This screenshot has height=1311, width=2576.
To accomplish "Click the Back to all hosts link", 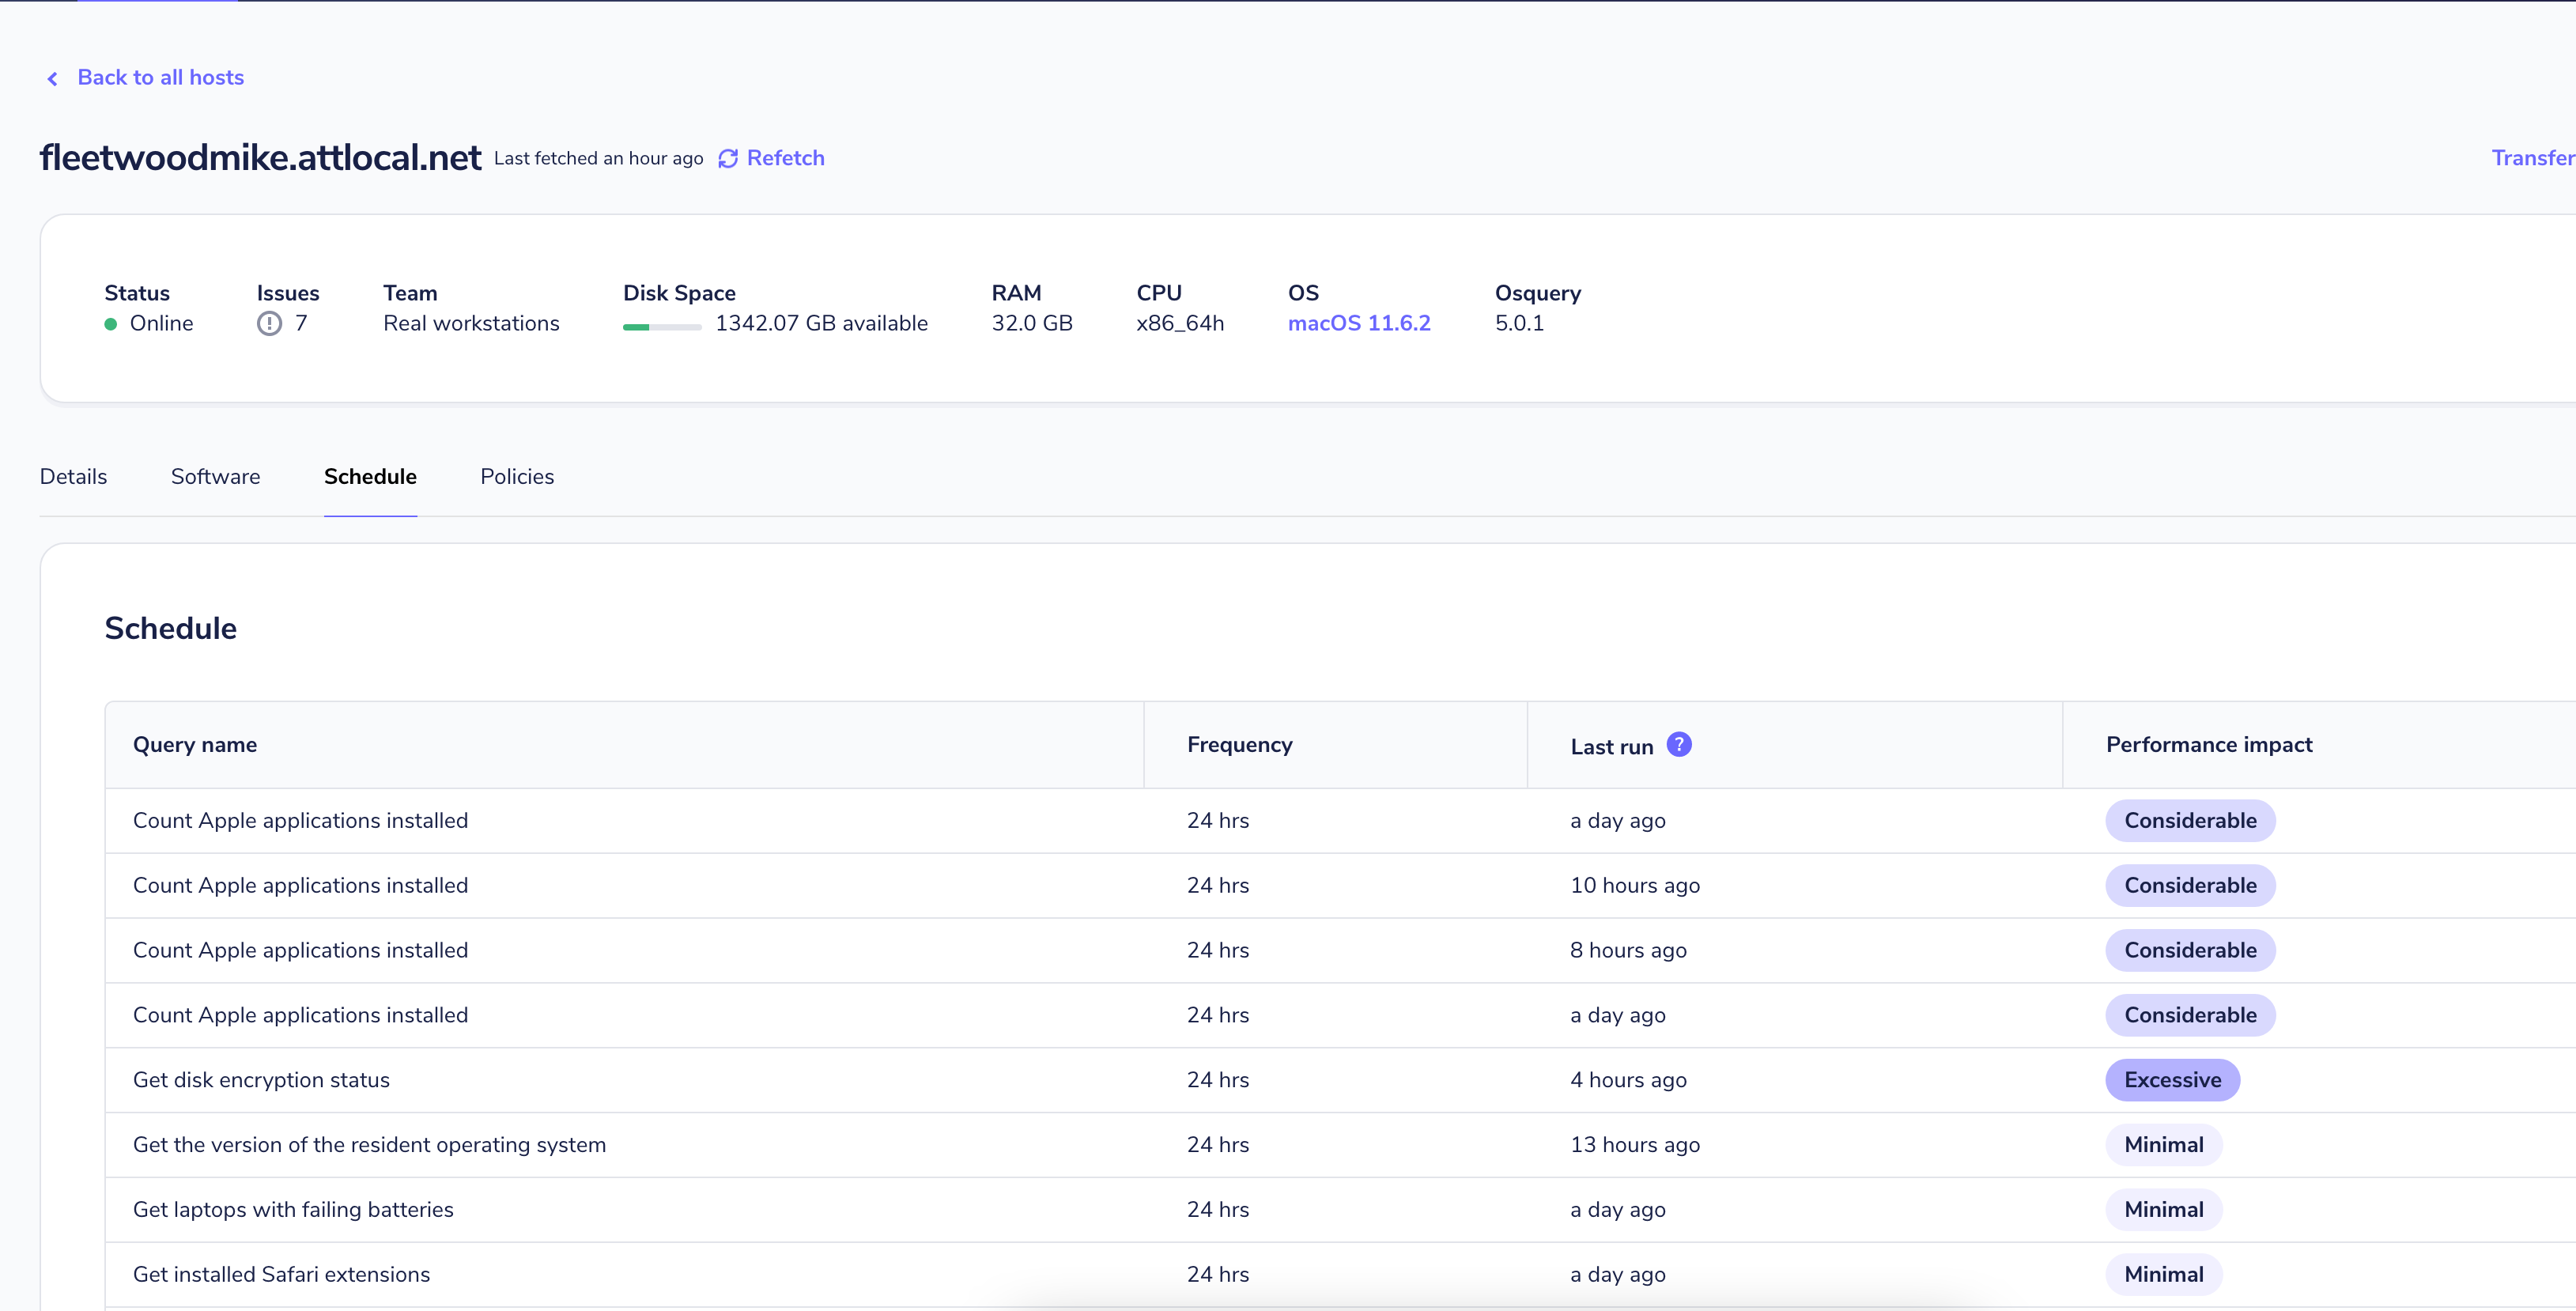I will [x=160, y=77].
